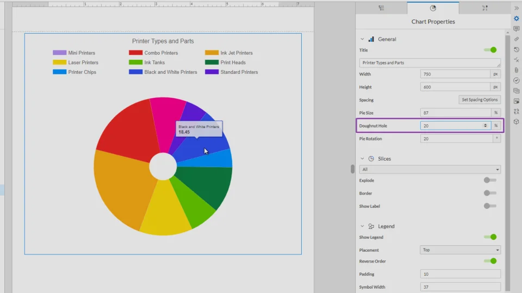The height and width of the screenshot is (293, 522).
Task: Click the link chain icon in sidebar
Action: click(x=516, y=39)
